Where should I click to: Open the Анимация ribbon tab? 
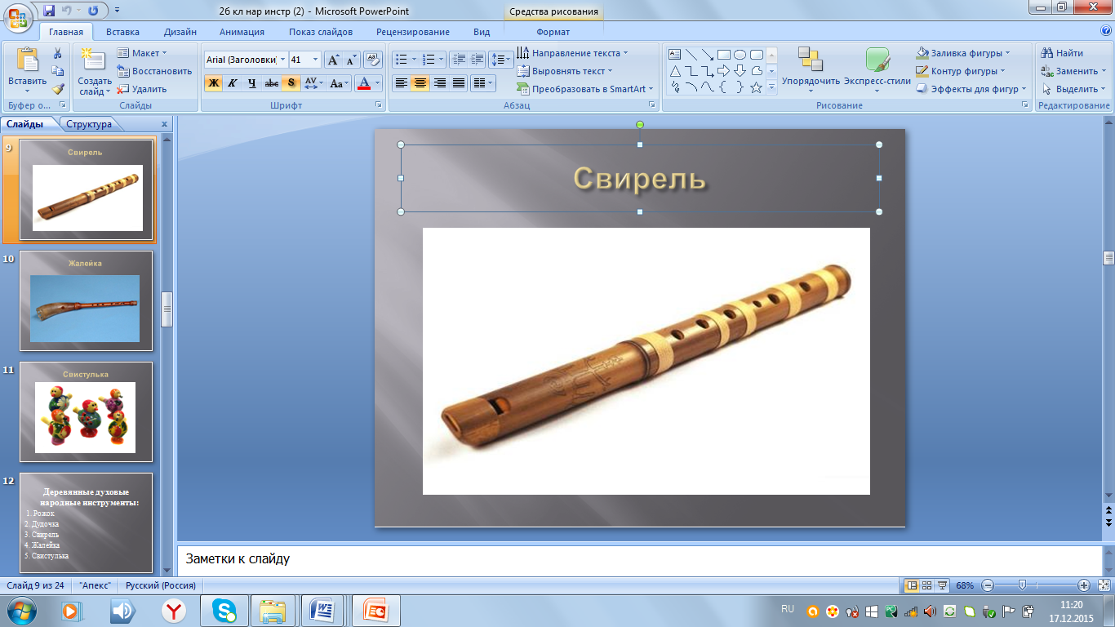tap(242, 32)
